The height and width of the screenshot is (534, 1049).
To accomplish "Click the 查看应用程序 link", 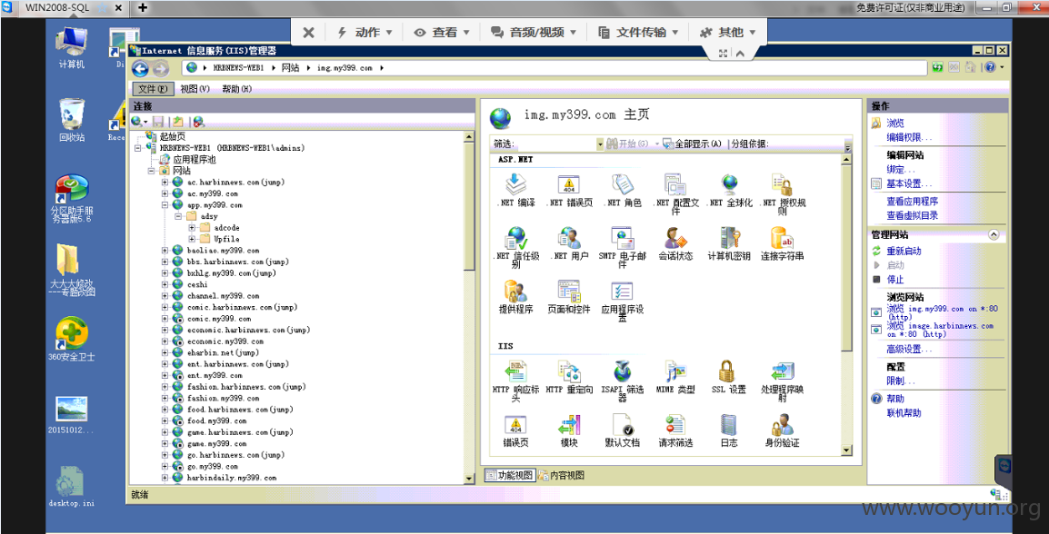I will tap(913, 202).
